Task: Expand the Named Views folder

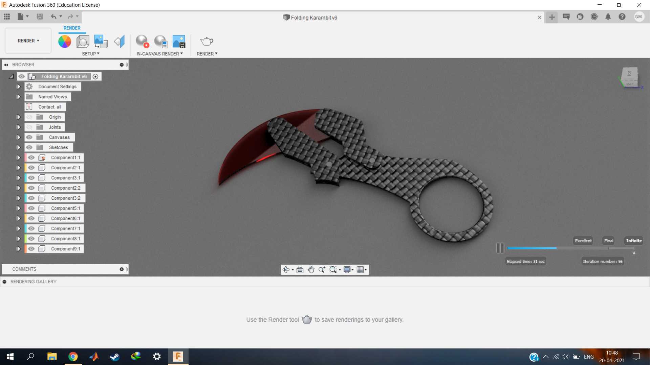Action: point(19,97)
